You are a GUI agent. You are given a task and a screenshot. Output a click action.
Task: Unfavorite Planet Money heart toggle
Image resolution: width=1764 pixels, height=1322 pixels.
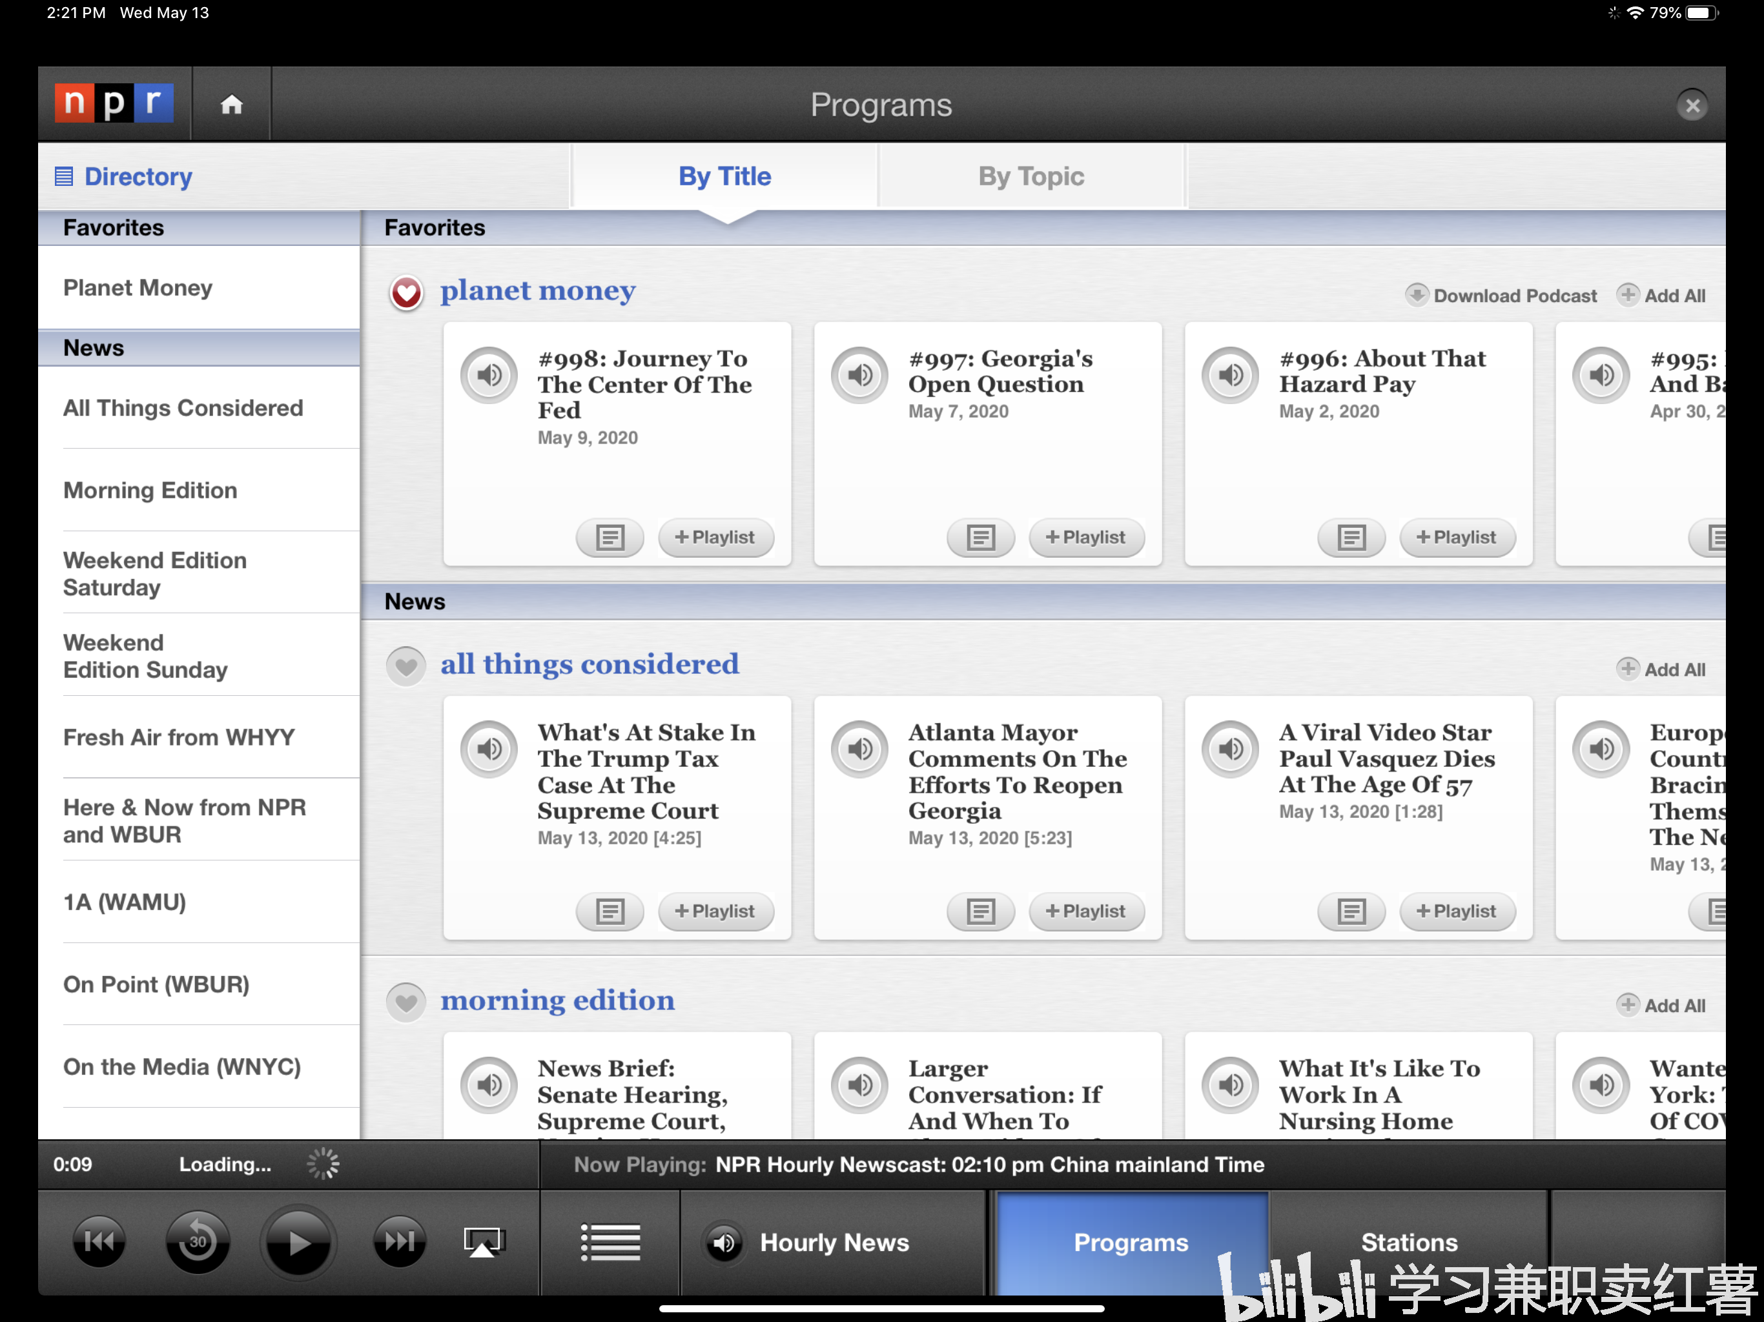pos(406,292)
